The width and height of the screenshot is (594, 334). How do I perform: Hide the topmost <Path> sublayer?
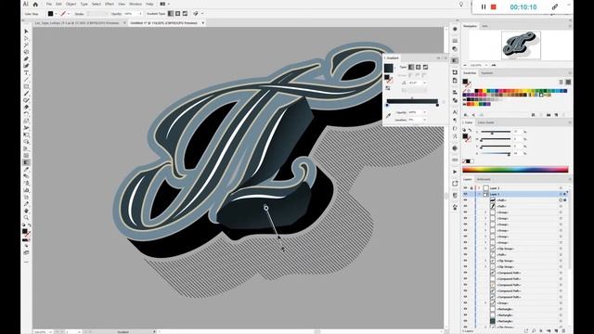(x=466, y=200)
